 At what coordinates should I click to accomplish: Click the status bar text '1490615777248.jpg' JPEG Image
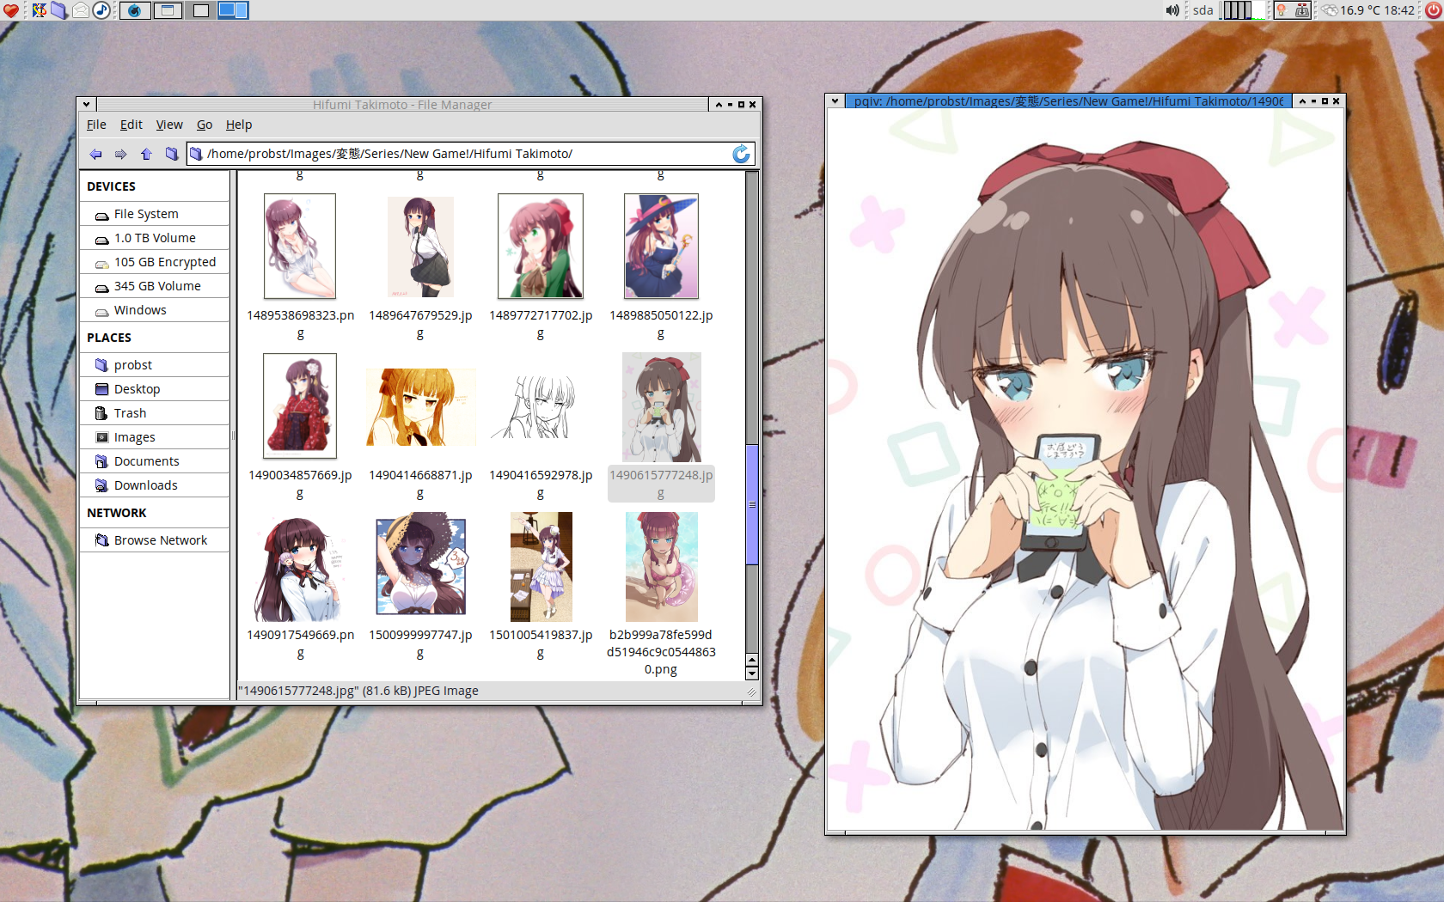pyautogui.click(x=358, y=691)
